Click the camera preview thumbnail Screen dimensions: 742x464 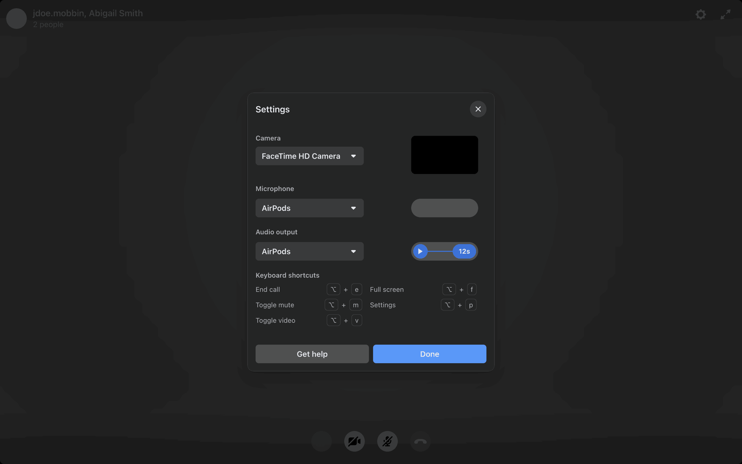(444, 155)
